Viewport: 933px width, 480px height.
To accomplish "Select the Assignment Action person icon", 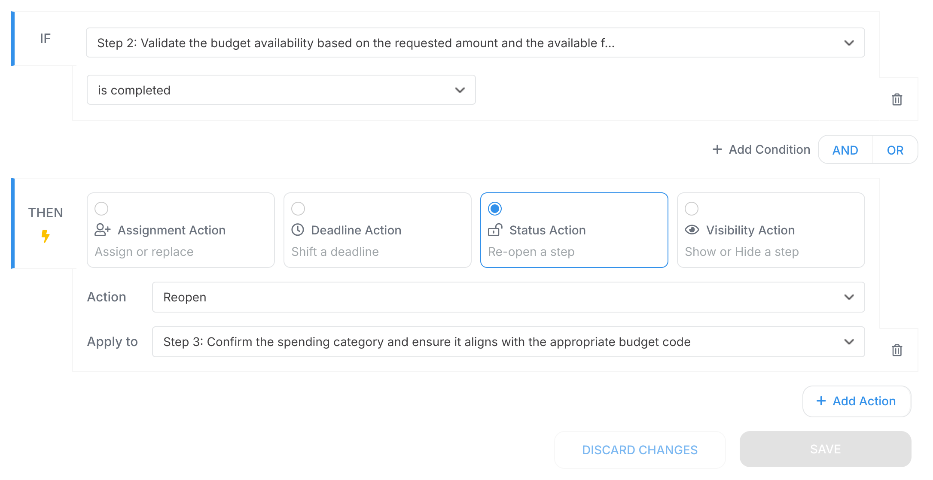I will (102, 230).
